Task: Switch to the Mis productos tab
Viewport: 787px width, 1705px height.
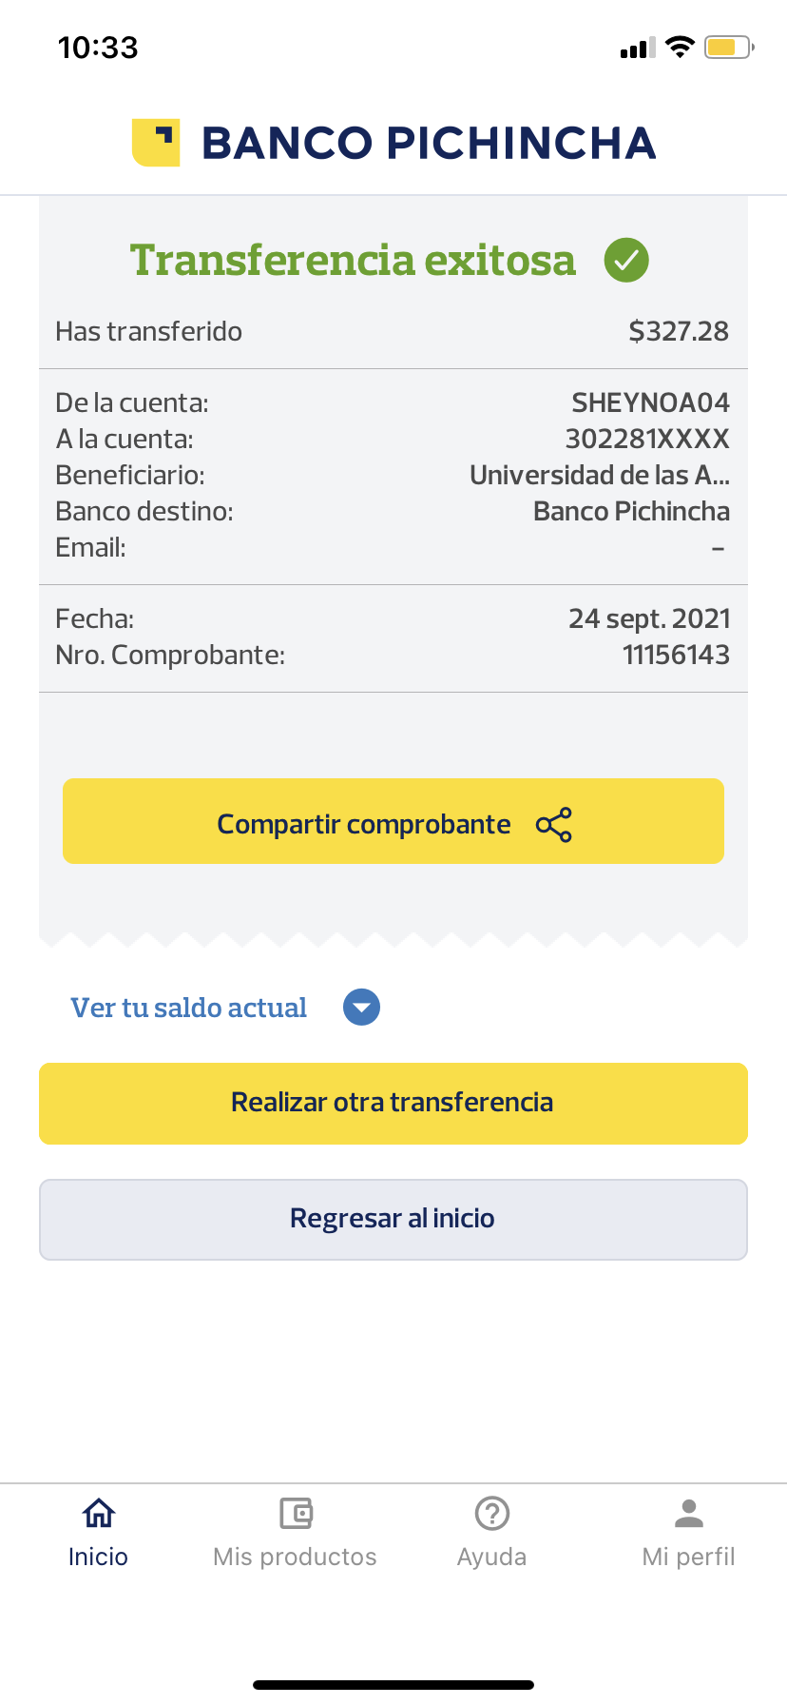Action: coord(296,1557)
